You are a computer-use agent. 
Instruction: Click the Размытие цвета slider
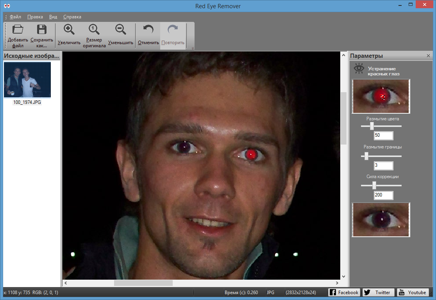[x=372, y=126]
